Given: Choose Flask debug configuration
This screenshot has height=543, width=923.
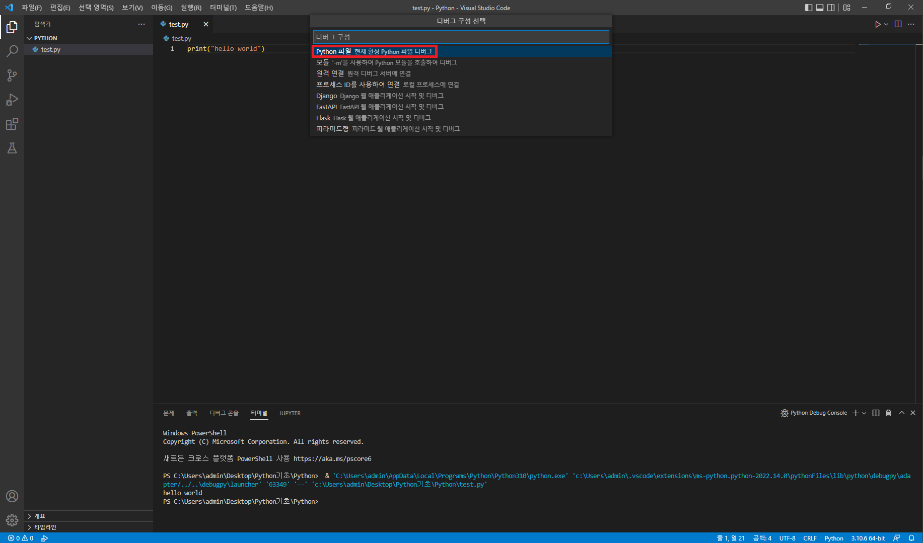Looking at the screenshot, I should 461,118.
